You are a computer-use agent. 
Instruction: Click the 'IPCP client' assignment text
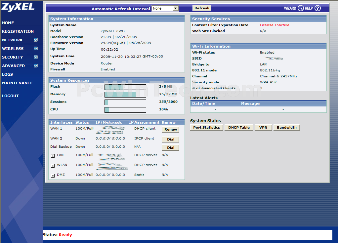144,138
